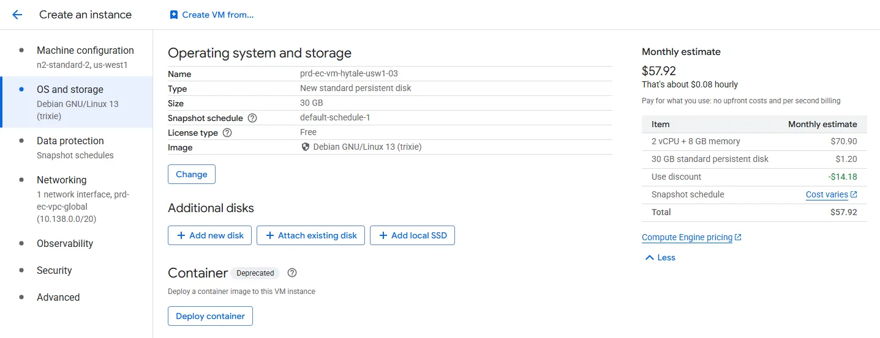Viewport: 880px width, 338px height.
Task: Click the shield icon beside Debian image
Action: point(306,147)
